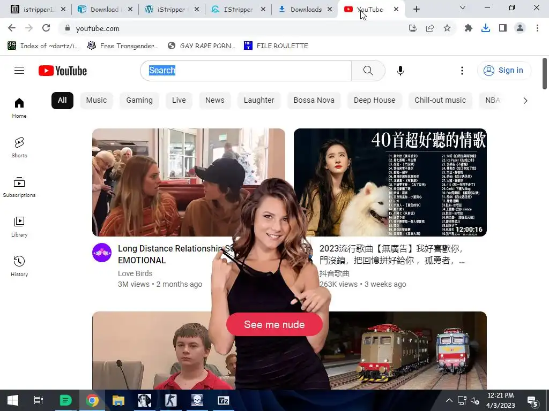Open Windows Start menu

[x=13, y=400]
